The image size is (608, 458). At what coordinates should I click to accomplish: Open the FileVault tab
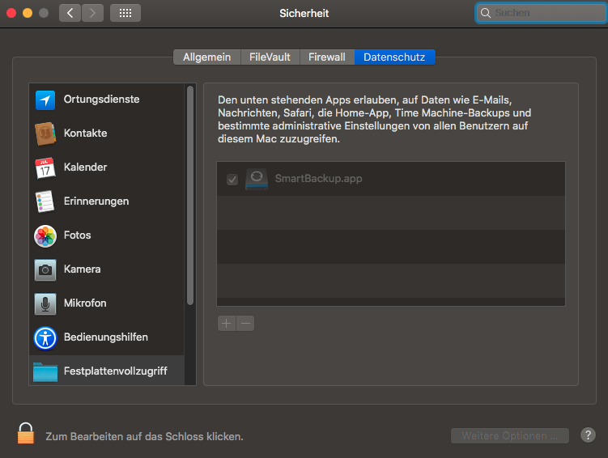270,57
